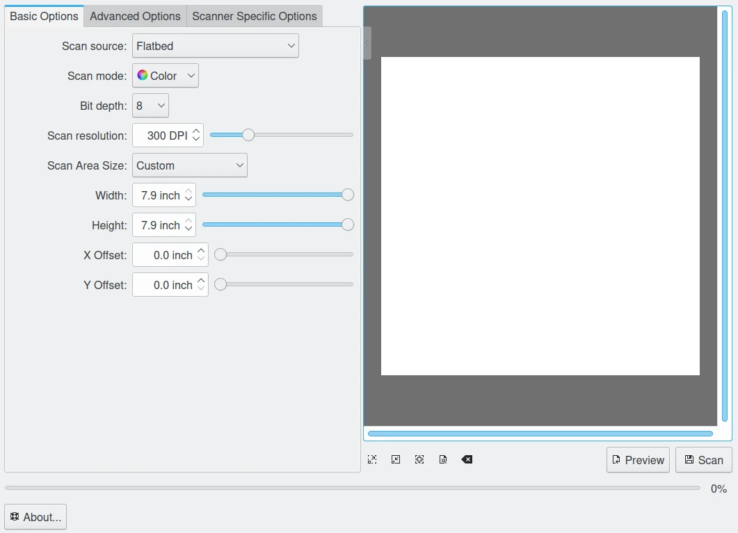738x533 pixels.
Task: Clear selections with the backspace-shaped icon
Action: [x=467, y=459]
